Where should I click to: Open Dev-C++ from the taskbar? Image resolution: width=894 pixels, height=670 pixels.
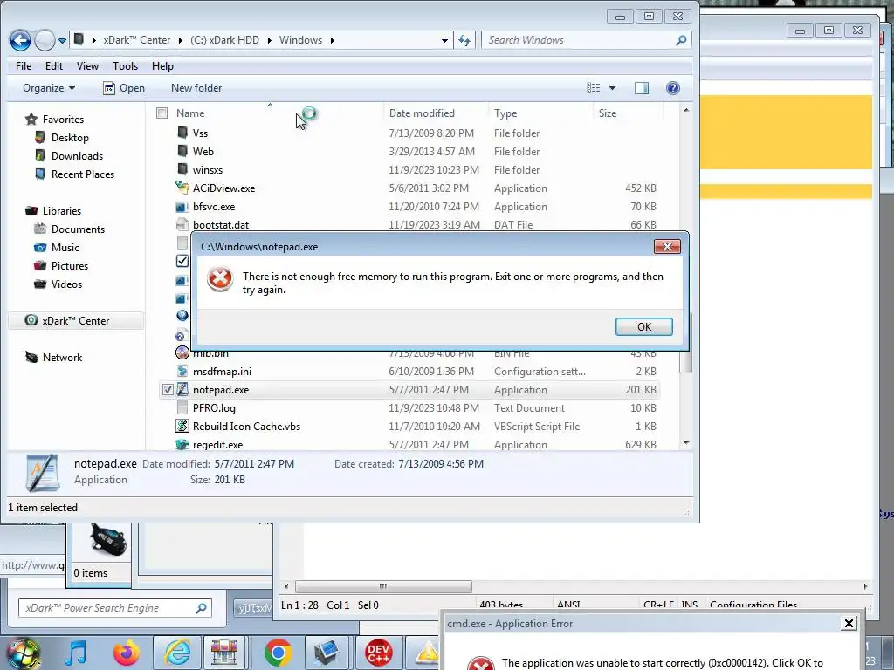pos(379,653)
